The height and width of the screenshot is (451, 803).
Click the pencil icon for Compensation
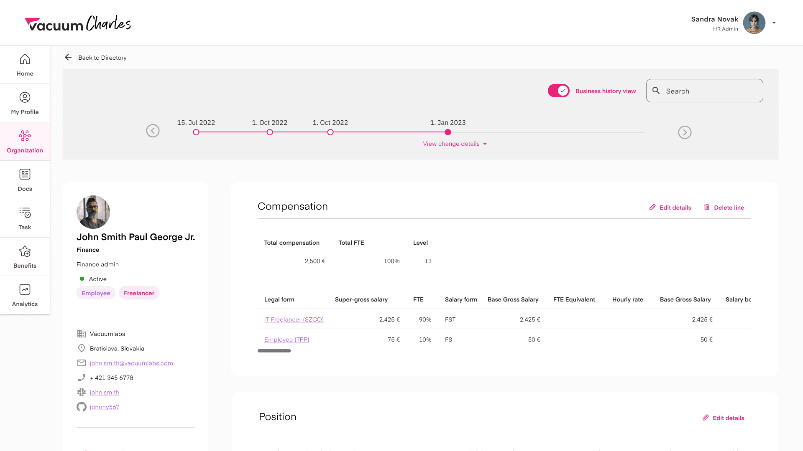[652, 207]
